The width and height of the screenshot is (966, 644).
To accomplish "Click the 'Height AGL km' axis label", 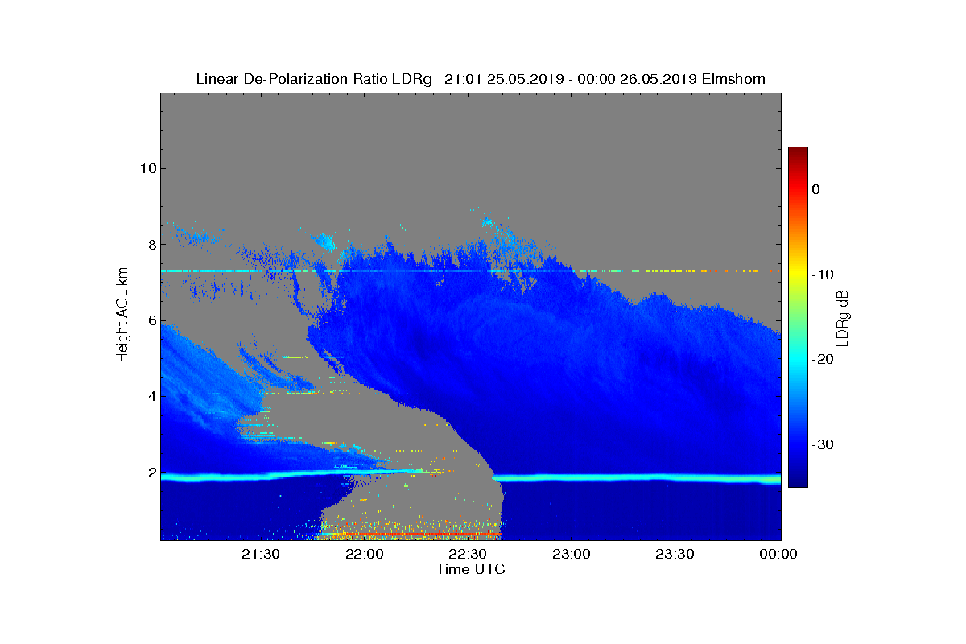I will tap(122, 316).
